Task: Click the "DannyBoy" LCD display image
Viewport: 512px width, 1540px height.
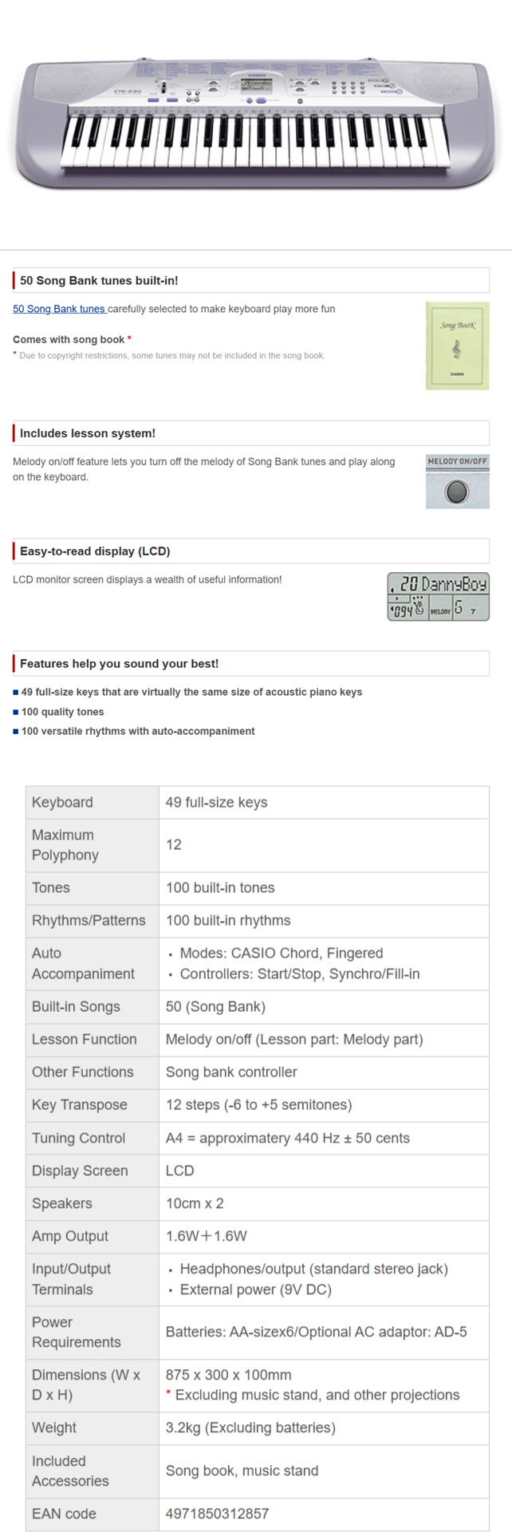Action: click(438, 596)
